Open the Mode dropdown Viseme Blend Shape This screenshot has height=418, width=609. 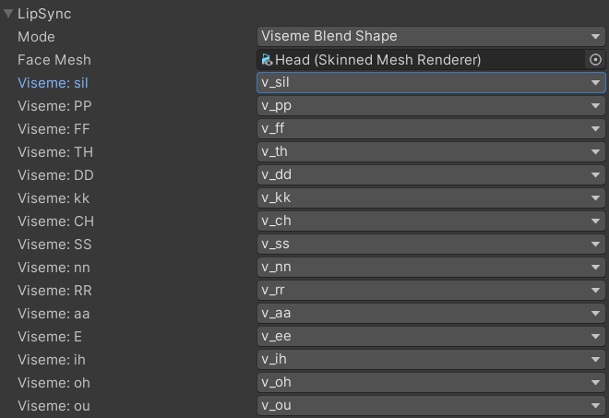[431, 37]
